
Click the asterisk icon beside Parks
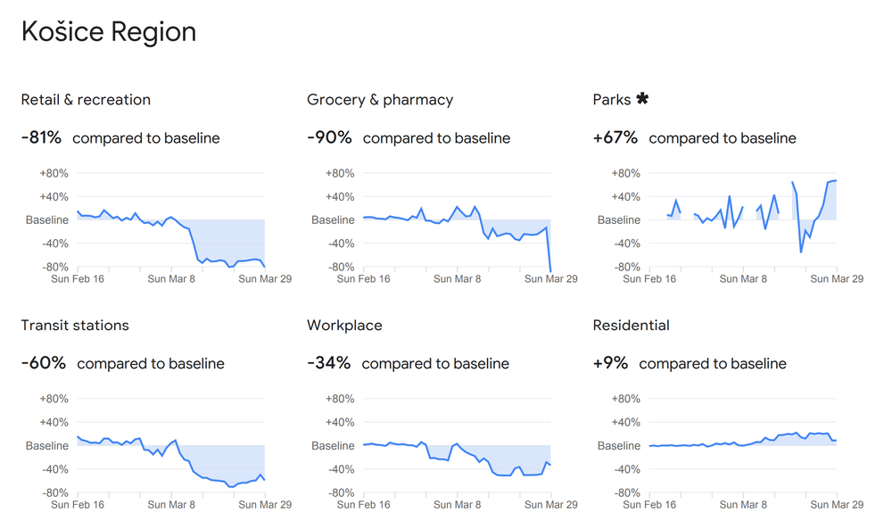(x=642, y=99)
